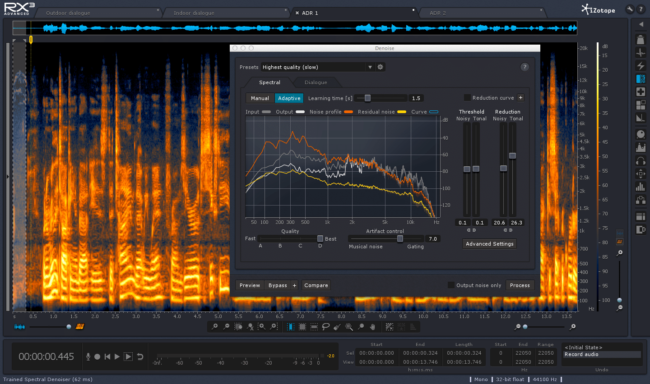This screenshot has width=650, height=384.
Task: Open the headphone-shaped module icon
Action: (641, 160)
